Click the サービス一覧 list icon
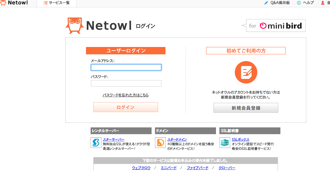 [46, 3]
